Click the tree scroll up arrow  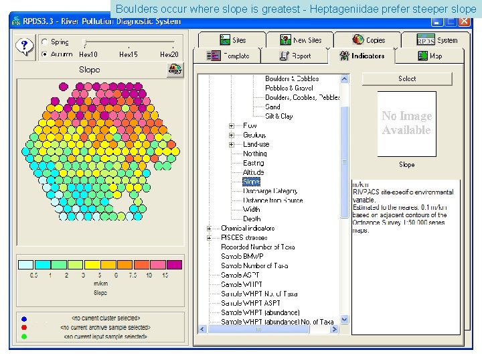[x=344, y=79]
